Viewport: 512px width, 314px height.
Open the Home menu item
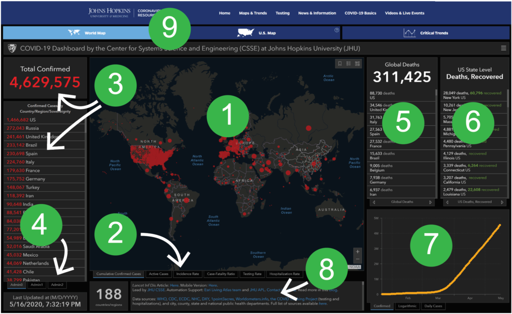pyautogui.click(x=224, y=13)
